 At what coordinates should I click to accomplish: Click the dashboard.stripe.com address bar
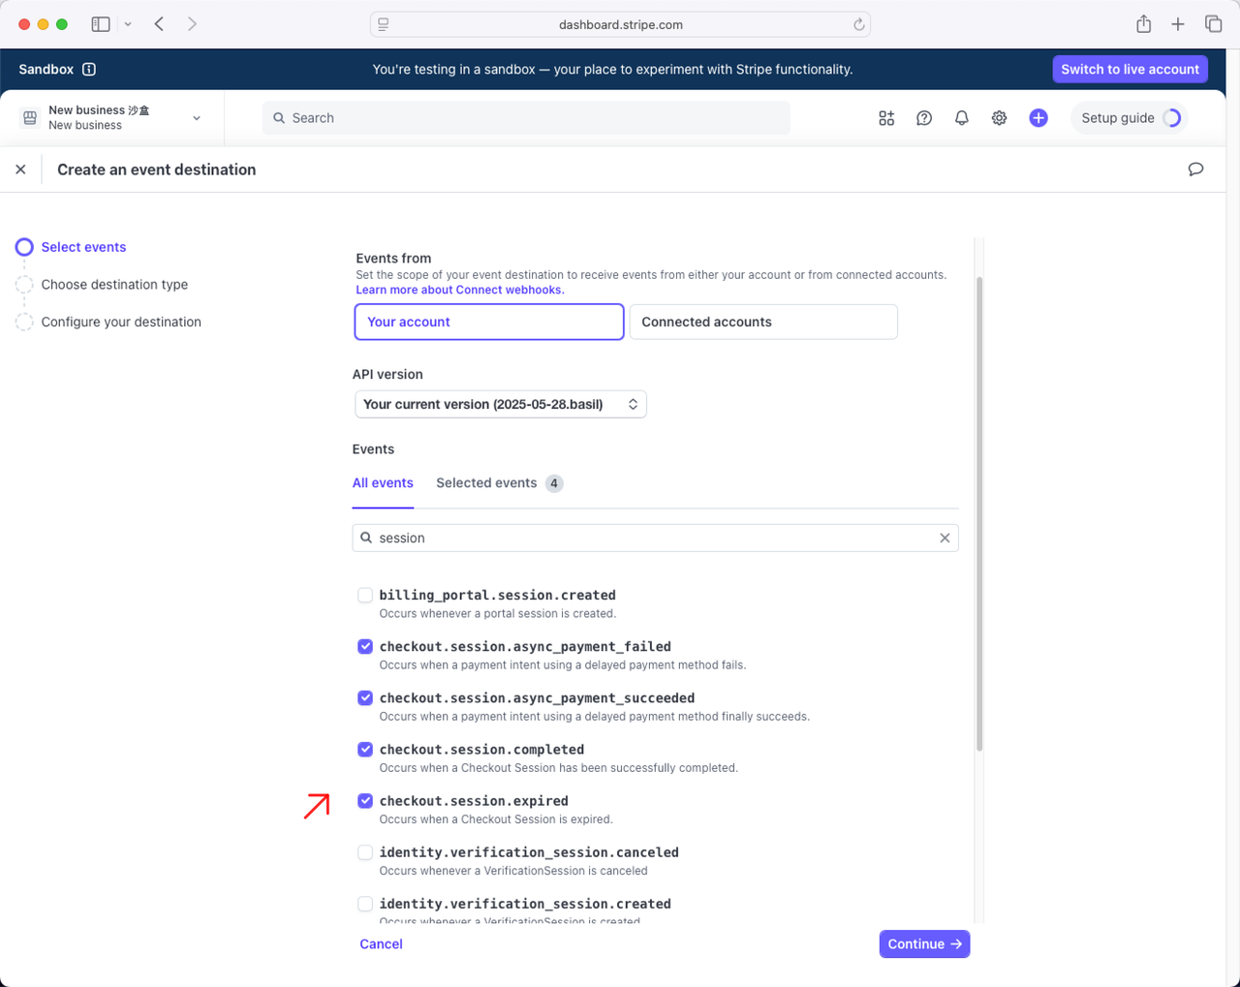click(620, 24)
